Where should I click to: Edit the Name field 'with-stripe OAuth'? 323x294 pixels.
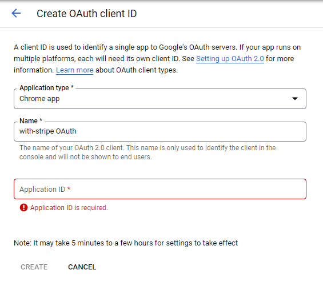pos(160,131)
